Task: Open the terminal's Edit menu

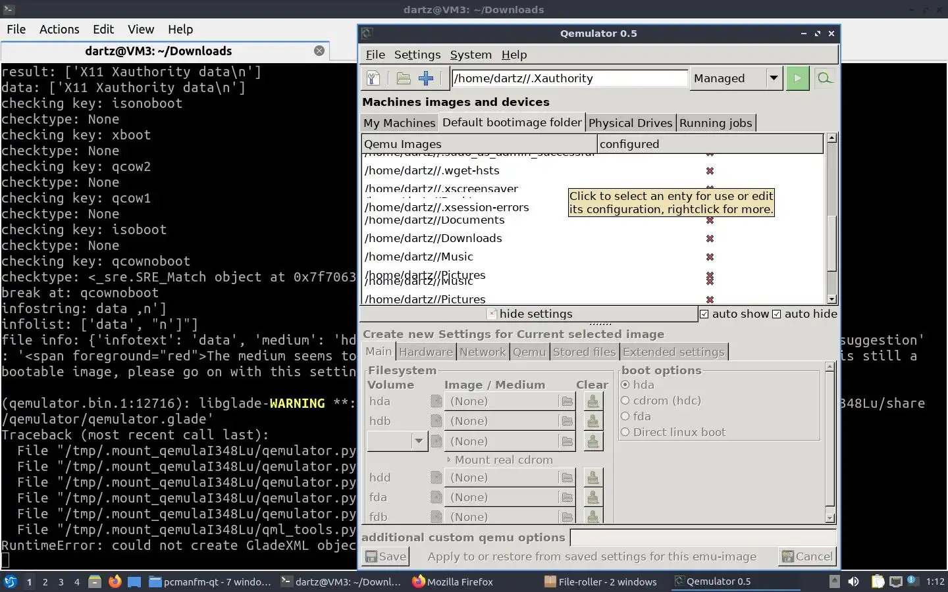Action: tap(103, 29)
